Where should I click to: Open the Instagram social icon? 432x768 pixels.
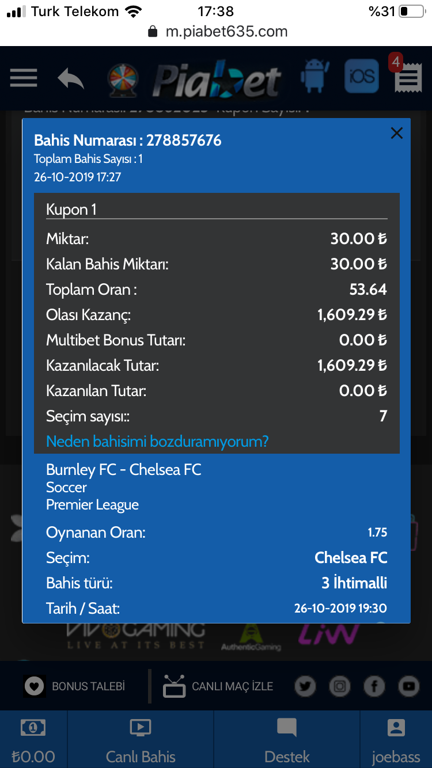pyautogui.click(x=340, y=686)
